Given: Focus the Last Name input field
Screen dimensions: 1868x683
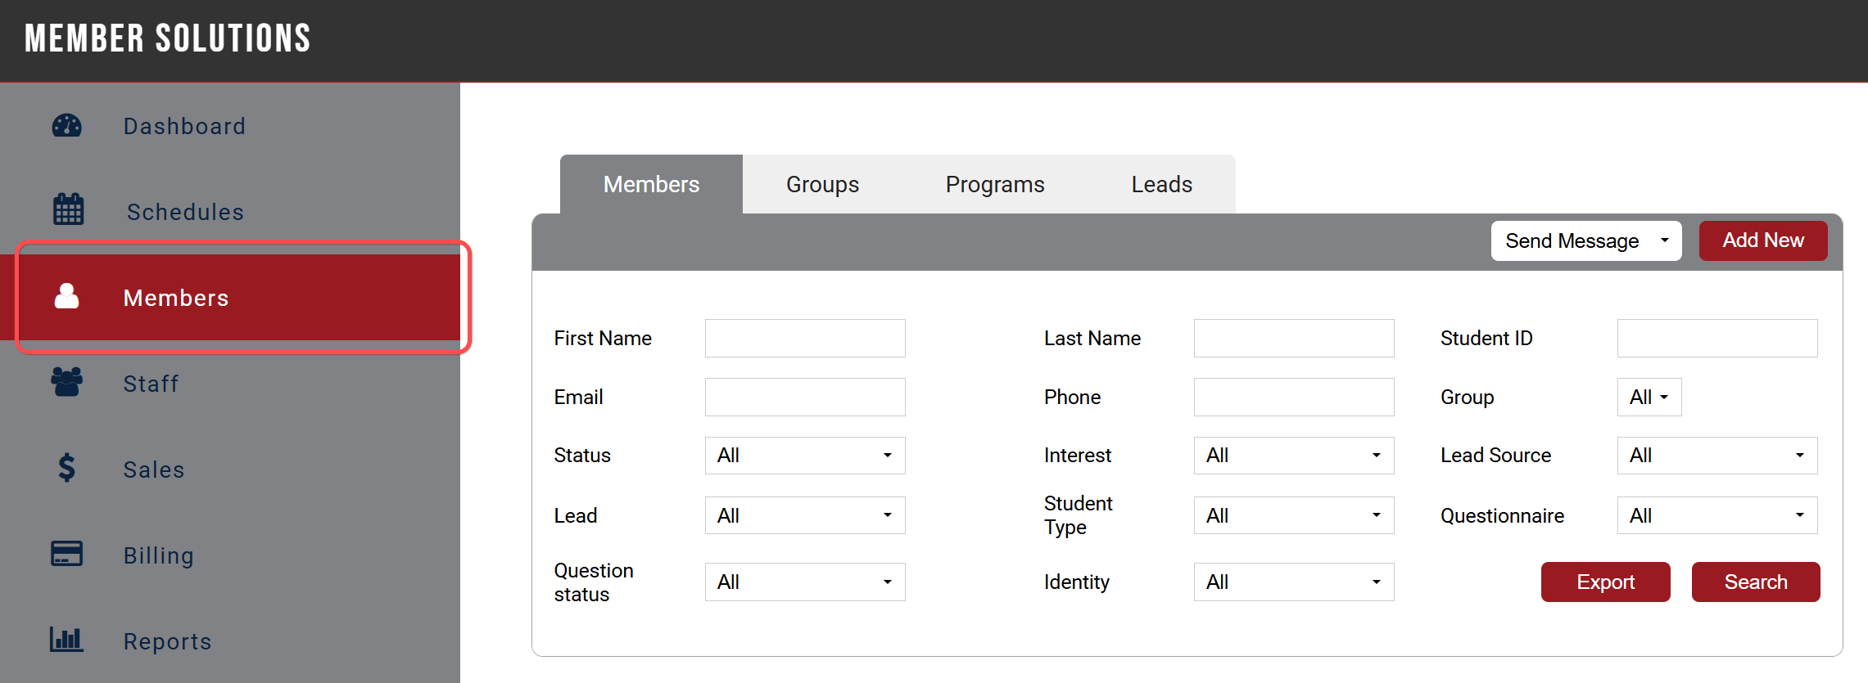Looking at the screenshot, I should (1294, 338).
